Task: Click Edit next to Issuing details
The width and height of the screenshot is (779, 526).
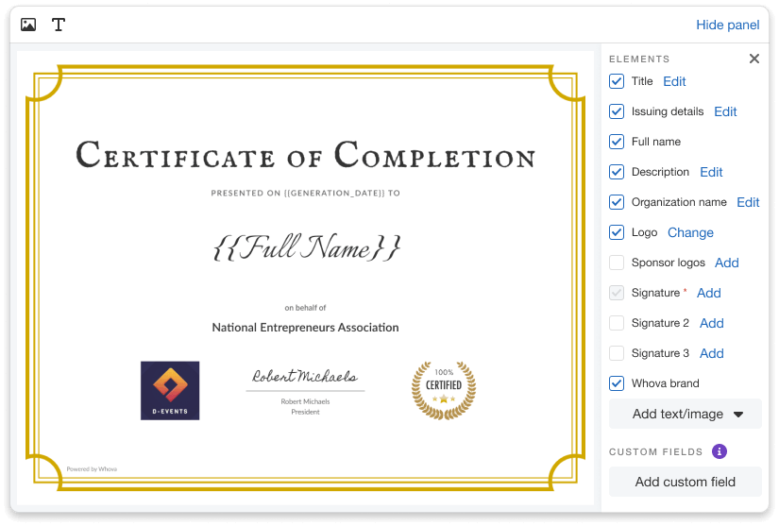Action: point(725,111)
